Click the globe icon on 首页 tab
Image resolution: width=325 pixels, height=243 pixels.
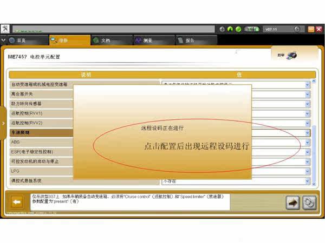pyautogui.click(x=11, y=40)
